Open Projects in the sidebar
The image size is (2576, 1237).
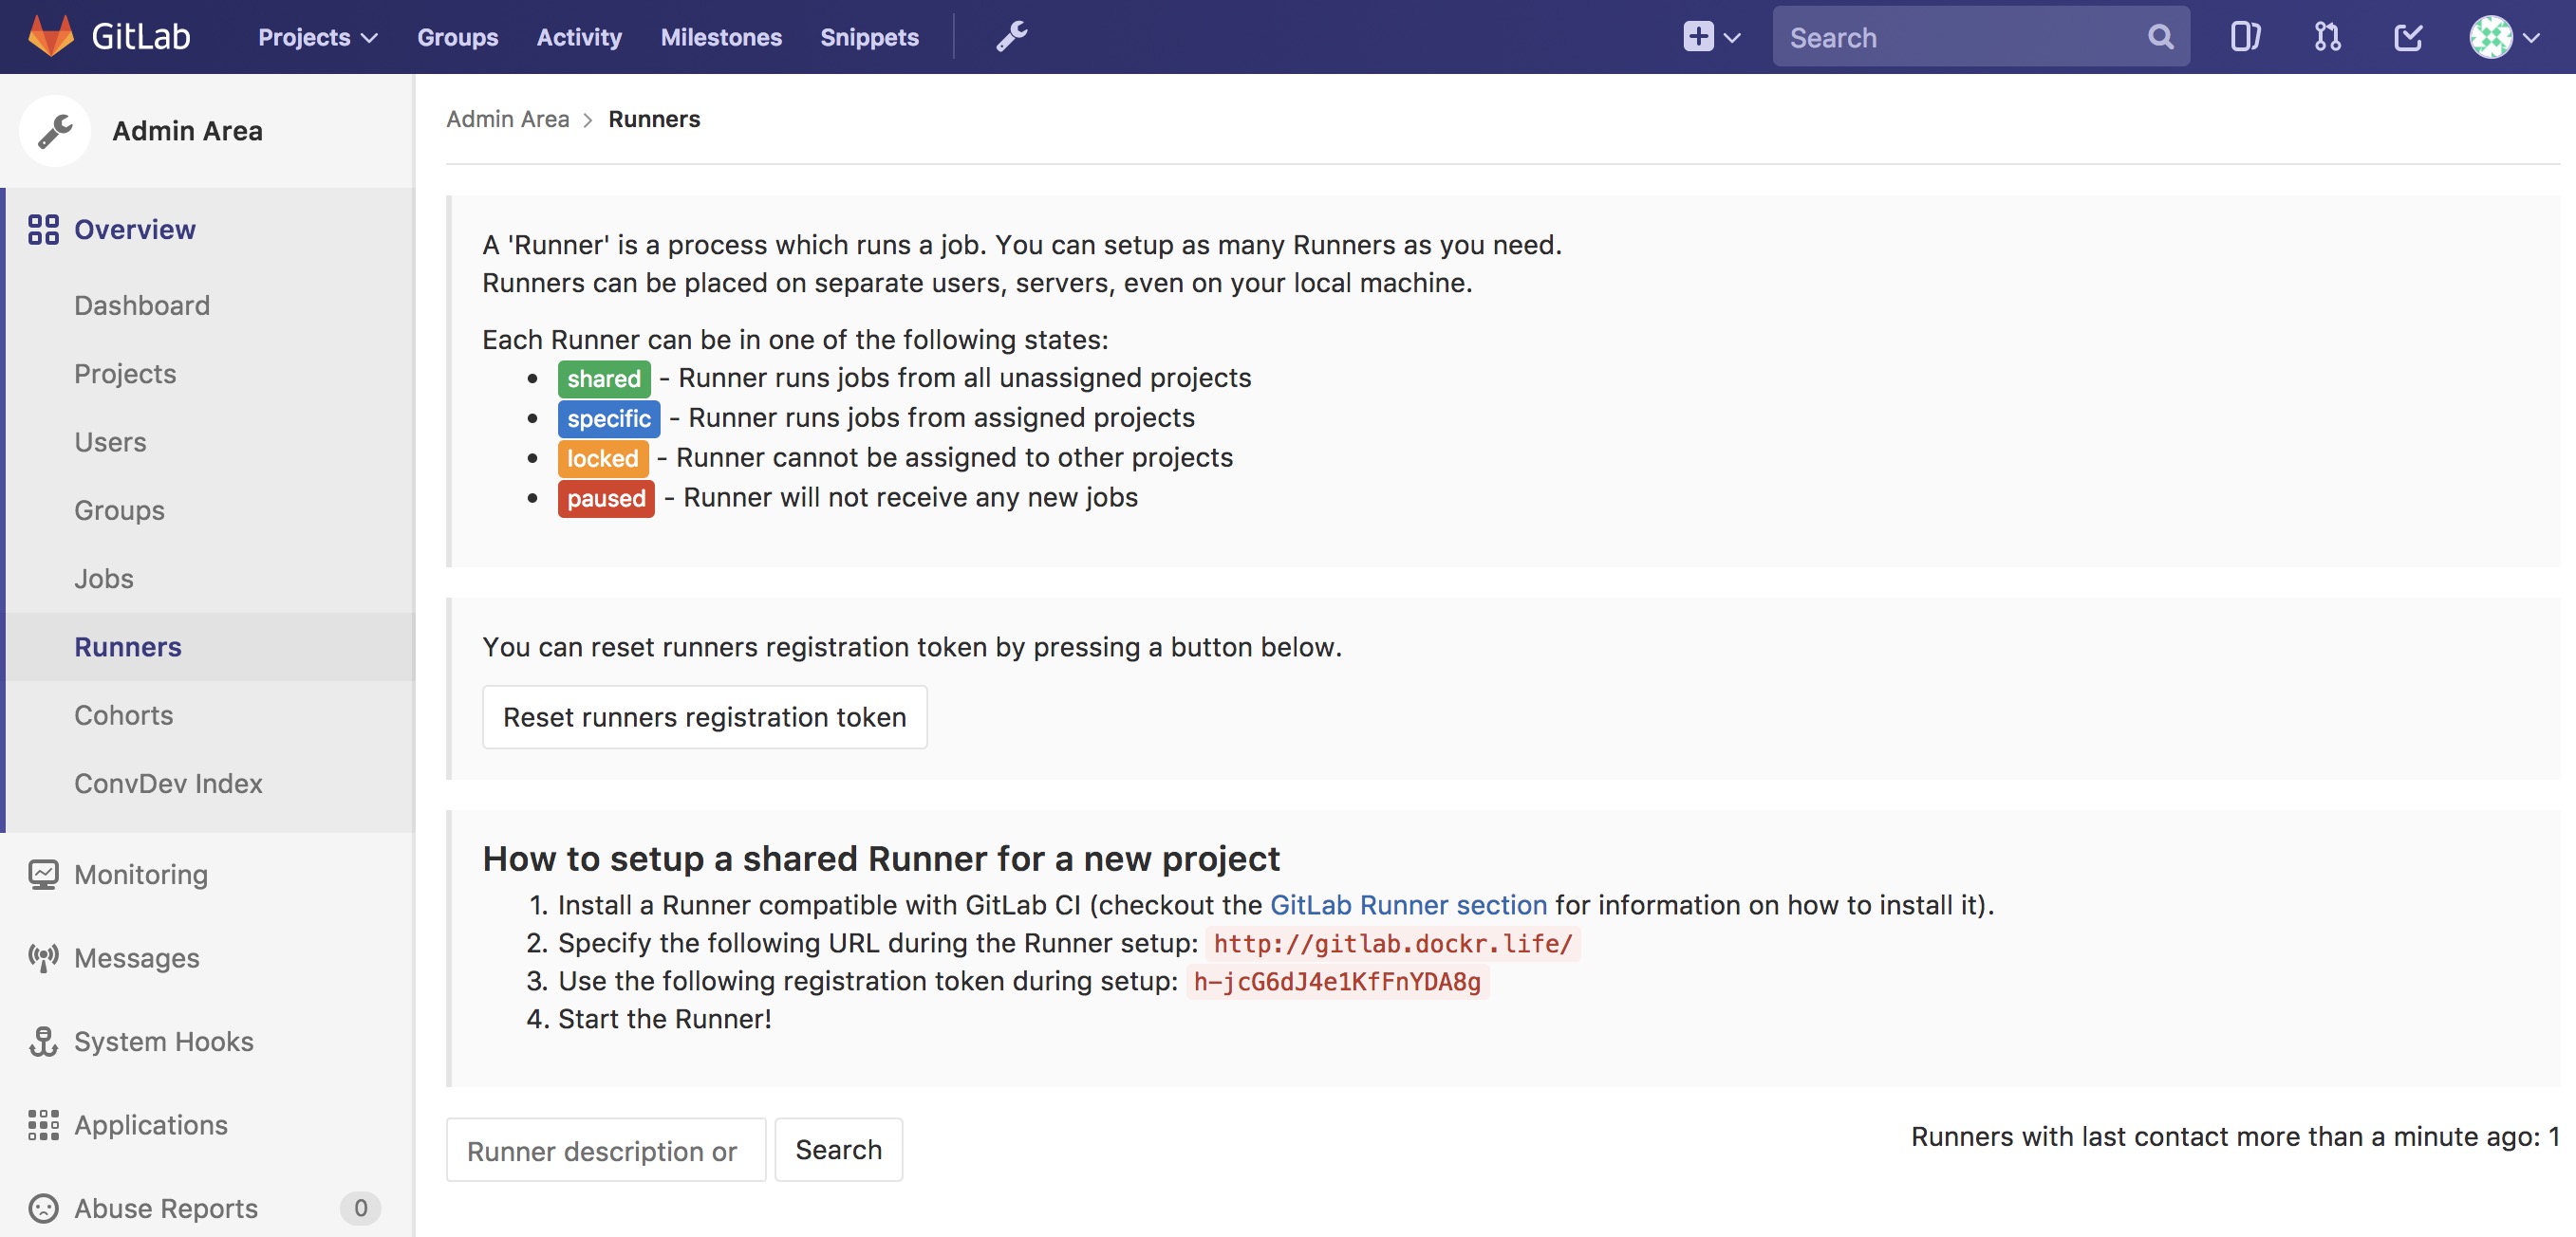click(x=125, y=374)
